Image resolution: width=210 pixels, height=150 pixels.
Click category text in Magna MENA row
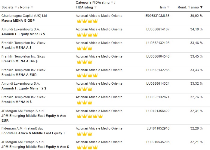point(99,16)
